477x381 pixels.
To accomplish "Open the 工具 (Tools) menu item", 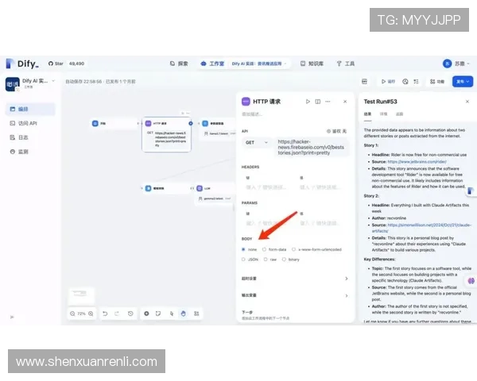I will 346,63.
